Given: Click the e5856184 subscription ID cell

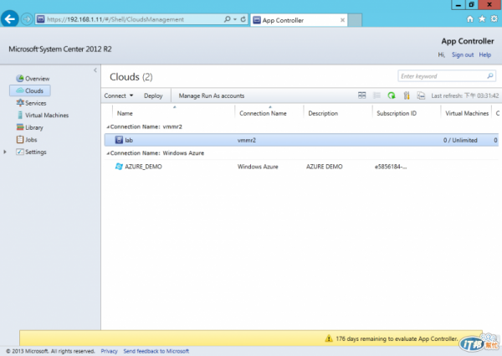Looking at the screenshot, I should click(x=391, y=167).
